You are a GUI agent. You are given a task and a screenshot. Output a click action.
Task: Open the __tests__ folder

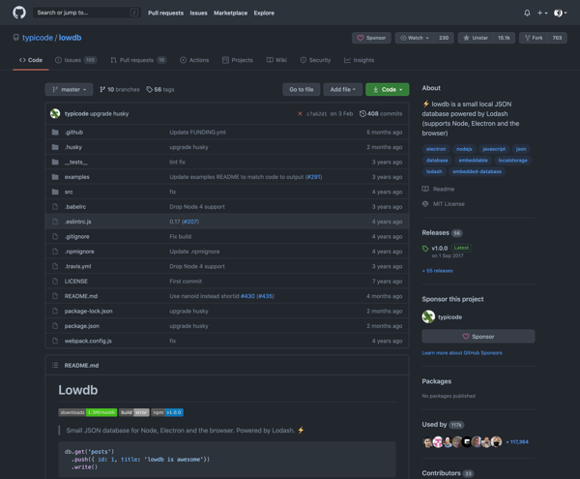click(75, 163)
